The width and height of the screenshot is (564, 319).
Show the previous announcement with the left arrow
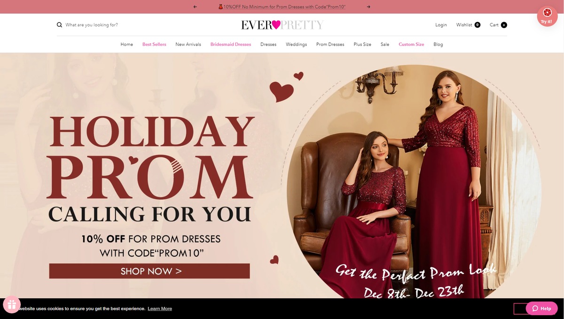(195, 7)
